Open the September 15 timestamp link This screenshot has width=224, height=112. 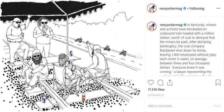point(156,95)
